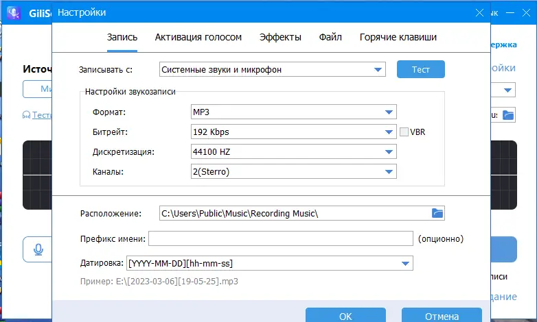Expand the Дискретизация 44100 HZ dropdown
The image size is (537, 322).
click(x=389, y=152)
